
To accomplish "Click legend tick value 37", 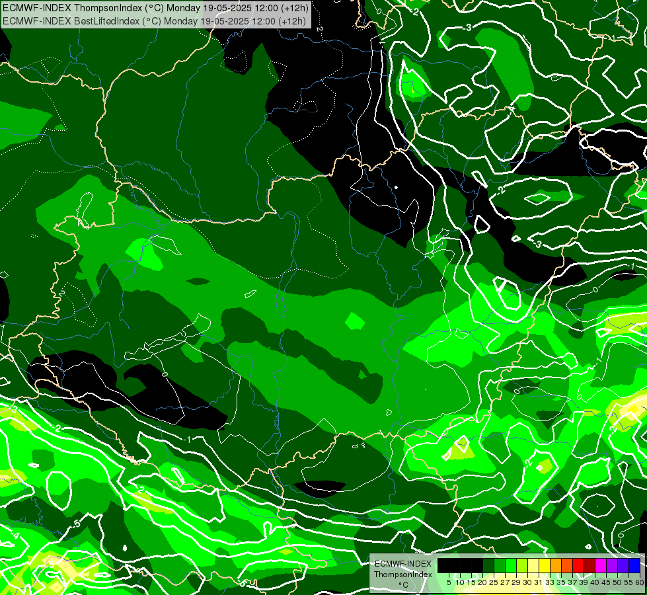I will point(573,582).
